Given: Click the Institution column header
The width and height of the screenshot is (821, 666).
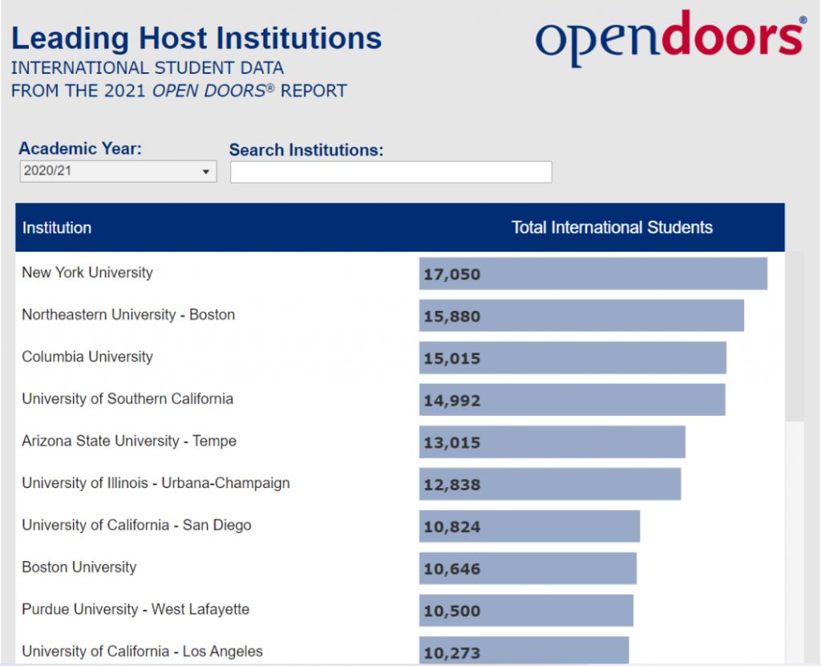Looking at the screenshot, I should pos(57,228).
